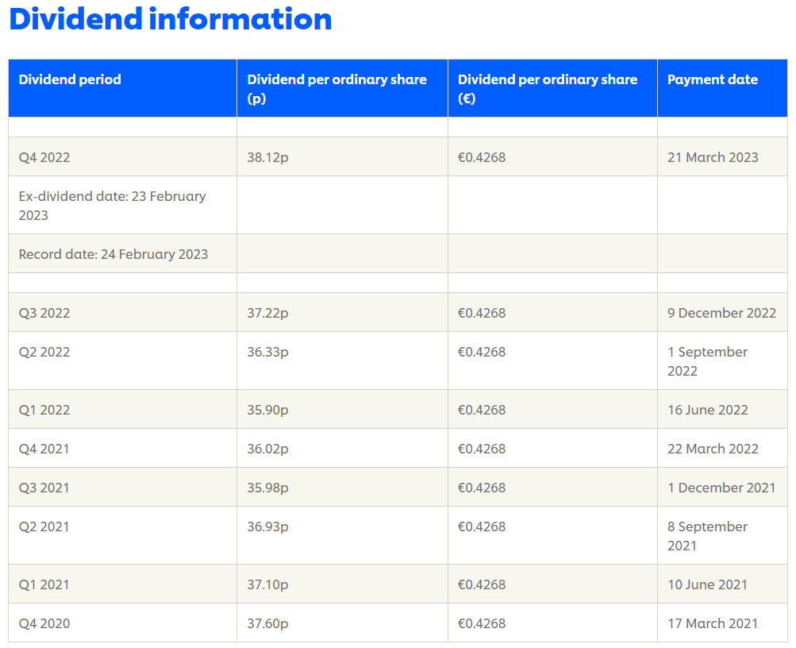Select the Ex-dividend date 23 February 2023 cell
The height and width of the screenshot is (648, 796).
click(112, 206)
